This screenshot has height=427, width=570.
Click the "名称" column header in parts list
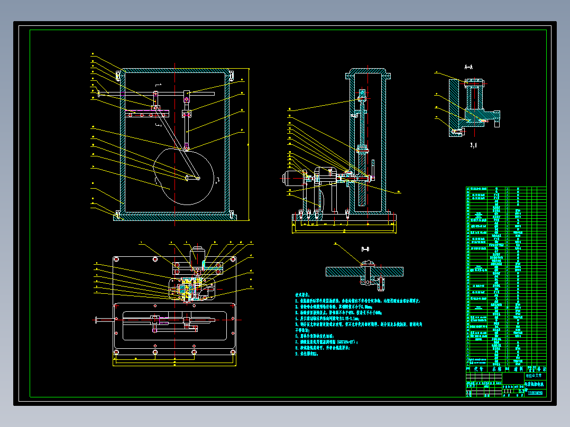pyautogui.click(x=497, y=369)
